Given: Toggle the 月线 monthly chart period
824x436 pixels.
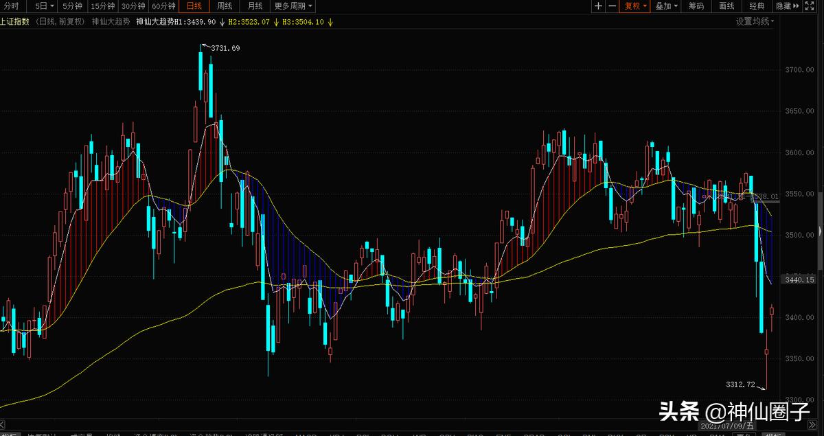Looking at the screenshot, I should pos(255,6).
